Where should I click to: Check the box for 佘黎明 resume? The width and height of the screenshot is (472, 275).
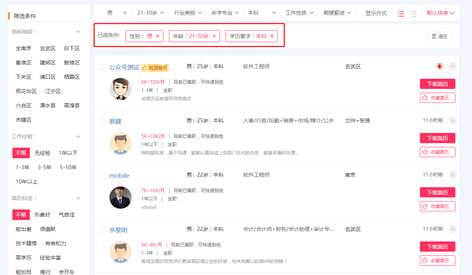click(x=103, y=230)
